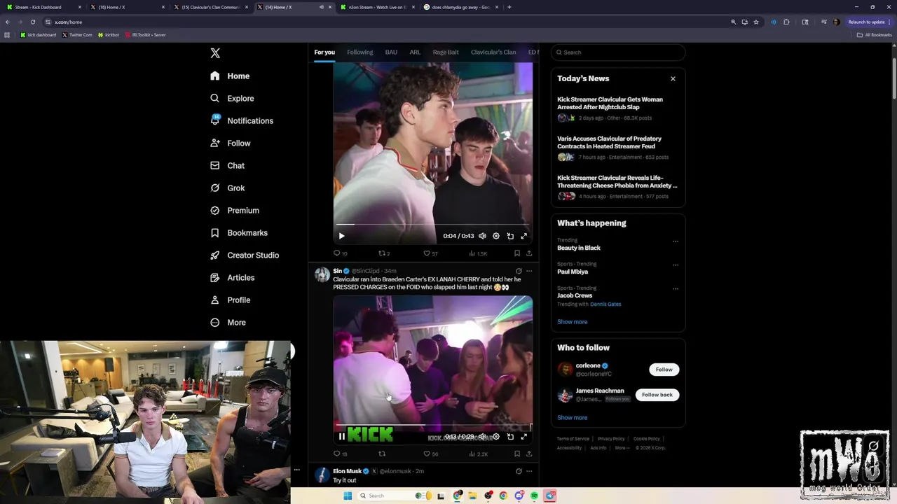Pause the playing 0:29 Kick video
The image size is (897, 504).
(341, 436)
